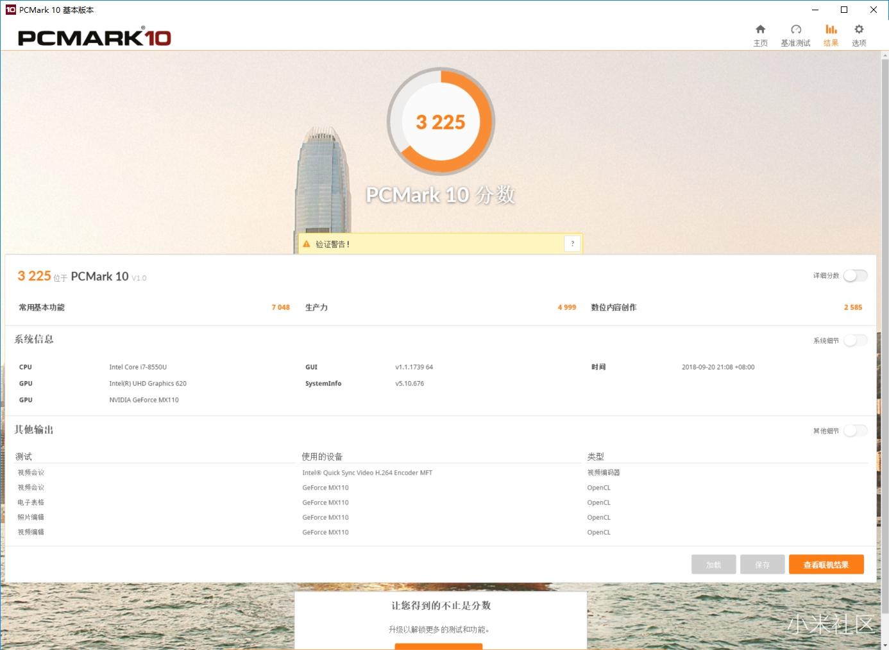Click the GUI version v1.1.1739 64
The height and width of the screenshot is (650, 889).
point(414,367)
